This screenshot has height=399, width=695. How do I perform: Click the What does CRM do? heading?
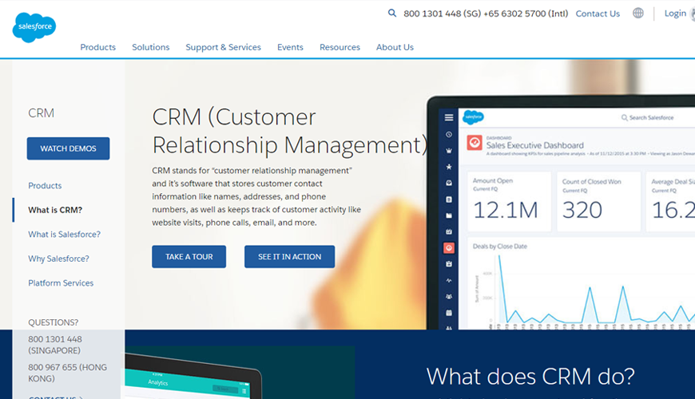(530, 377)
